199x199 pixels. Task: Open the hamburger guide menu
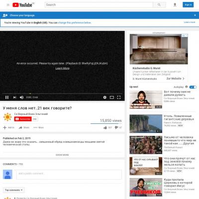coord(8,5)
